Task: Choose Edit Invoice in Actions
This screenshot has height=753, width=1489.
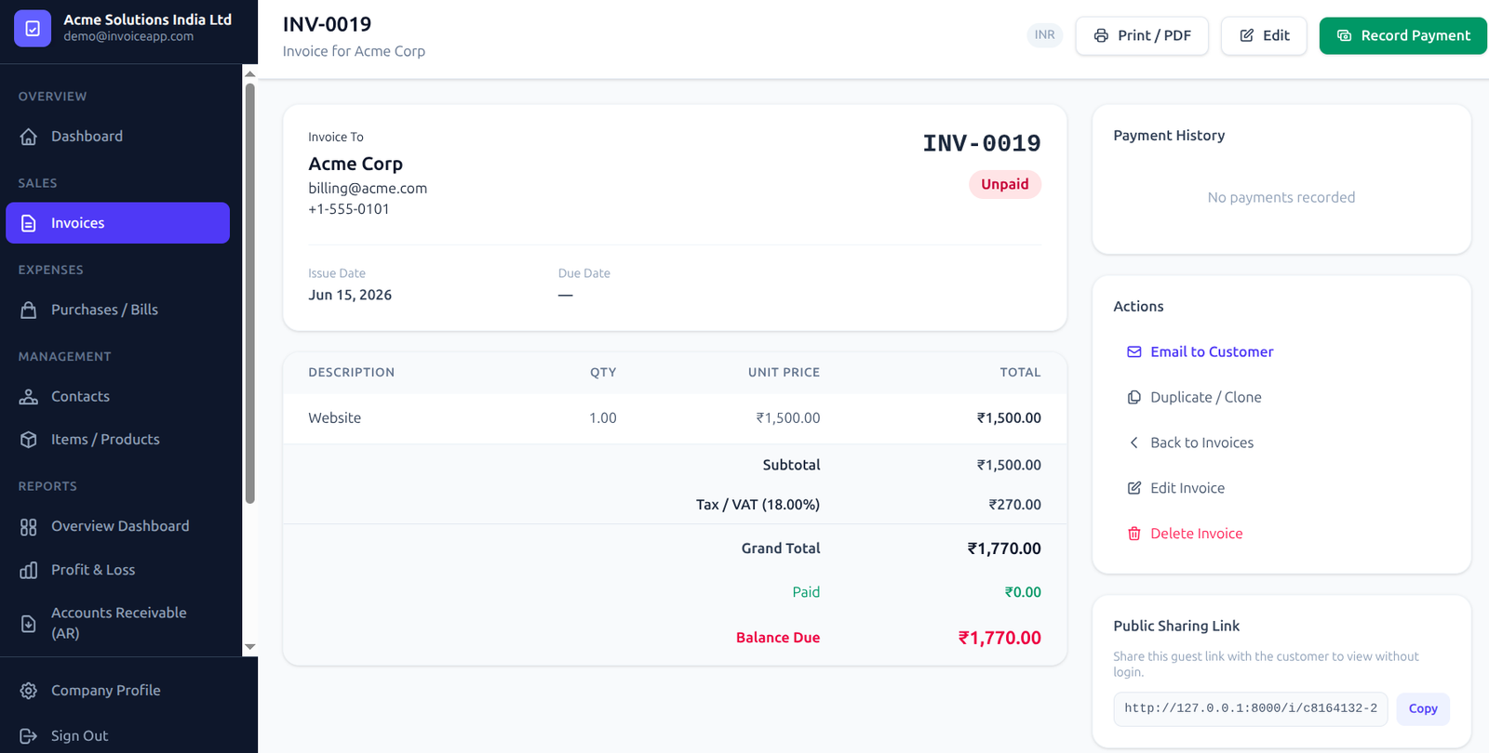Action: (x=1281, y=488)
